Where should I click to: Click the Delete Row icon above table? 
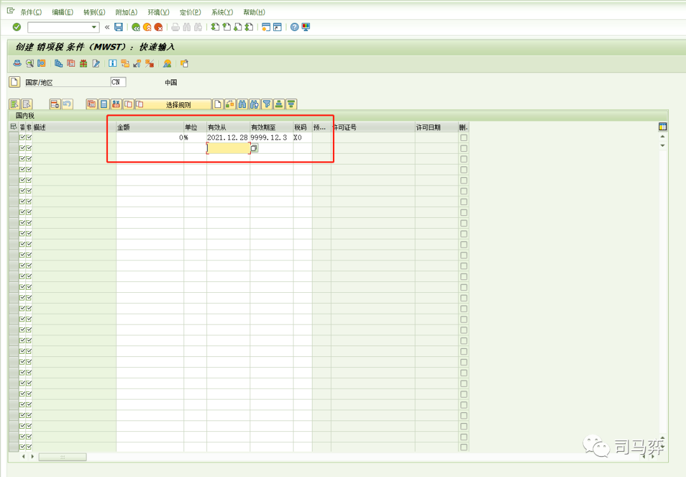click(55, 104)
